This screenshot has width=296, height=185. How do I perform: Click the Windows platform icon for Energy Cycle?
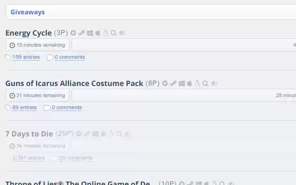pyautogui.click(x=90, y=33)
